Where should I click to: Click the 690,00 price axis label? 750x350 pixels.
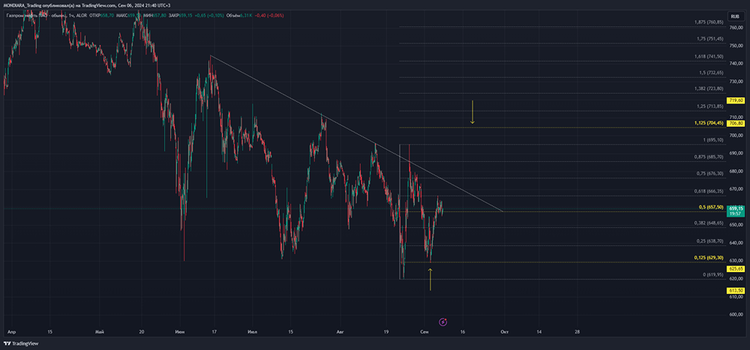click(736, 153)
